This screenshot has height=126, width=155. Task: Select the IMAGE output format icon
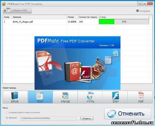[x=65, y=97]
